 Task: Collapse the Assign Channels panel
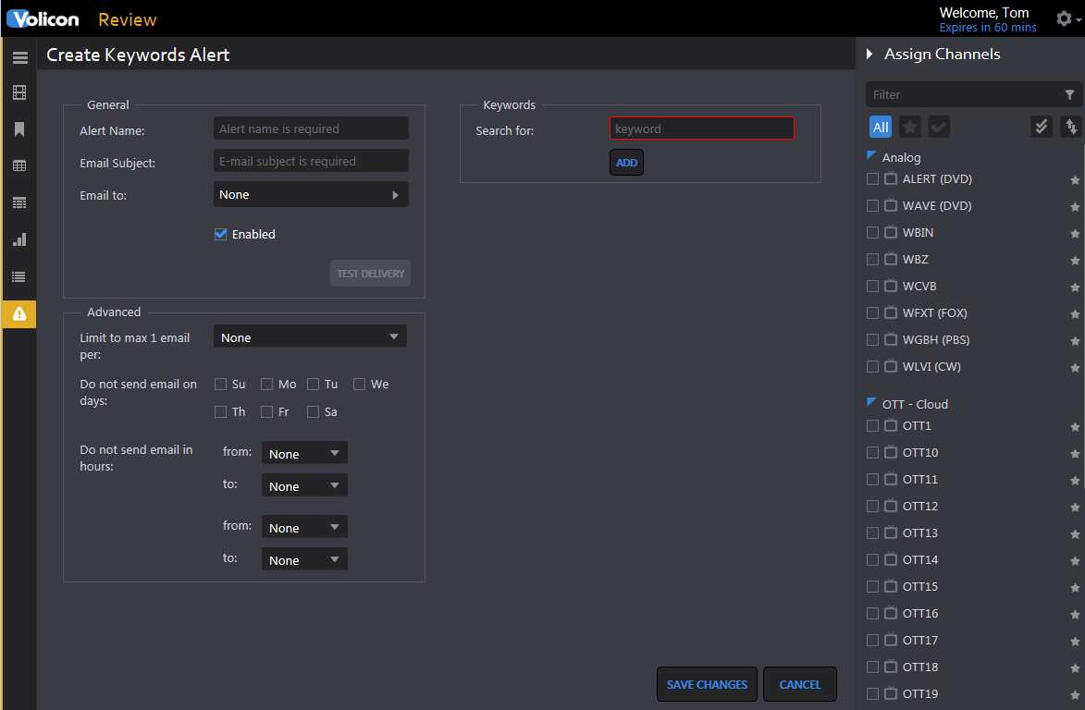tap(869, 54)
